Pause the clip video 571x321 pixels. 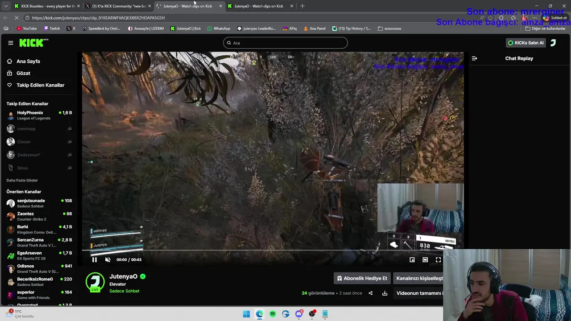click(x=95, y=259)
